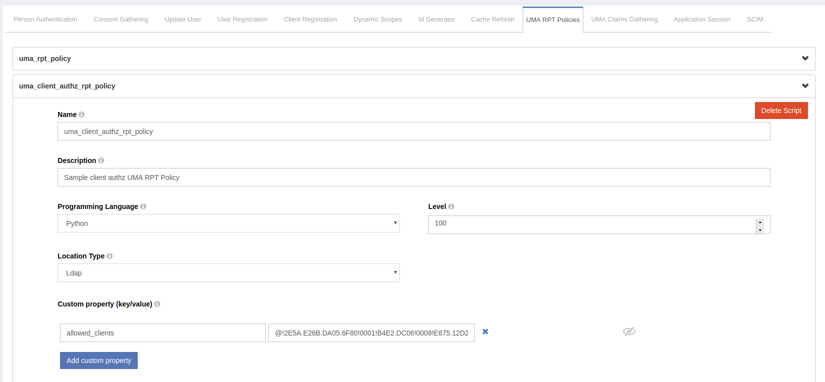This screenshot has width=825, height=382.
Task: Click the info icon beside Description label
Action: click(101, 160)
